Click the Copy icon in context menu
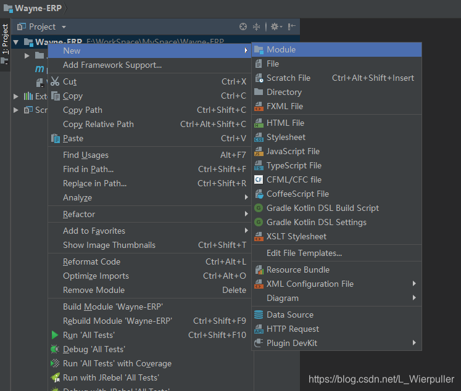Screen dimensions: 461x391 tap(56, 96)
